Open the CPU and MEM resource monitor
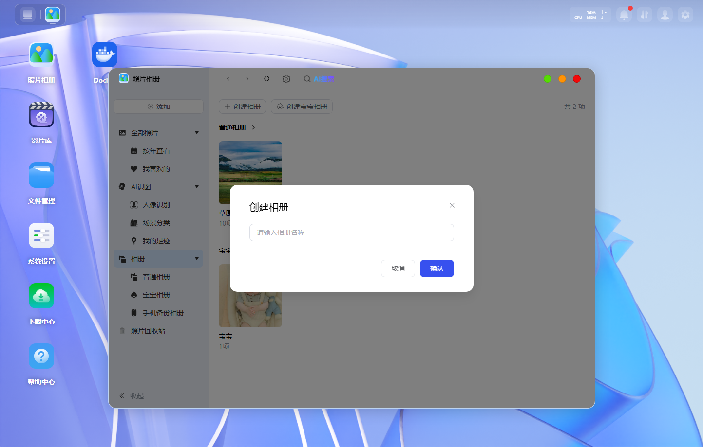 [x=590, y=15]
